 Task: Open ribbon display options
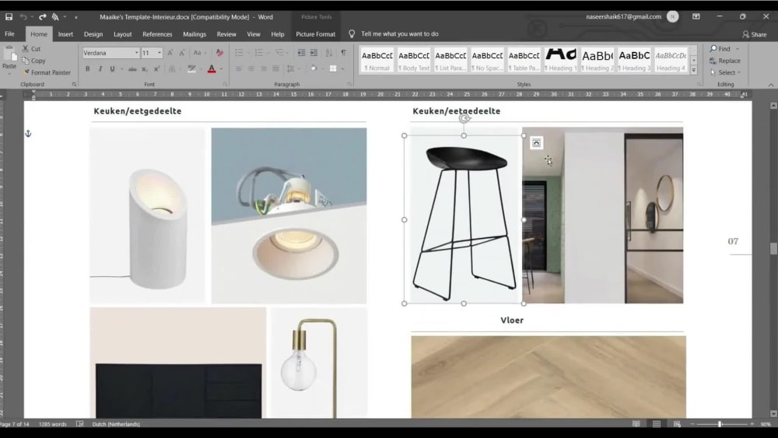tap(696, 16)
